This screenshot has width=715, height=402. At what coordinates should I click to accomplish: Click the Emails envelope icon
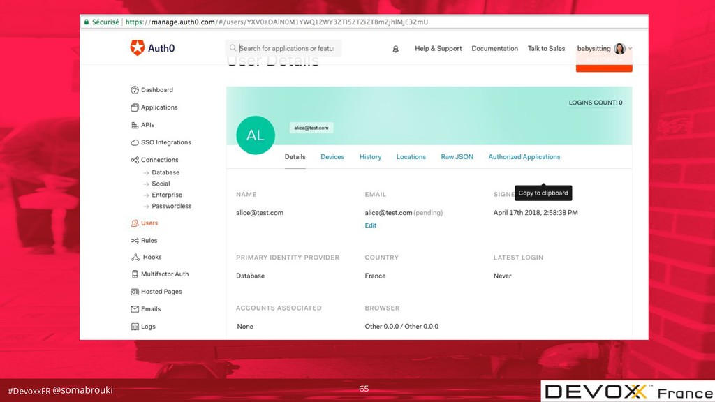tap(135, 309)
